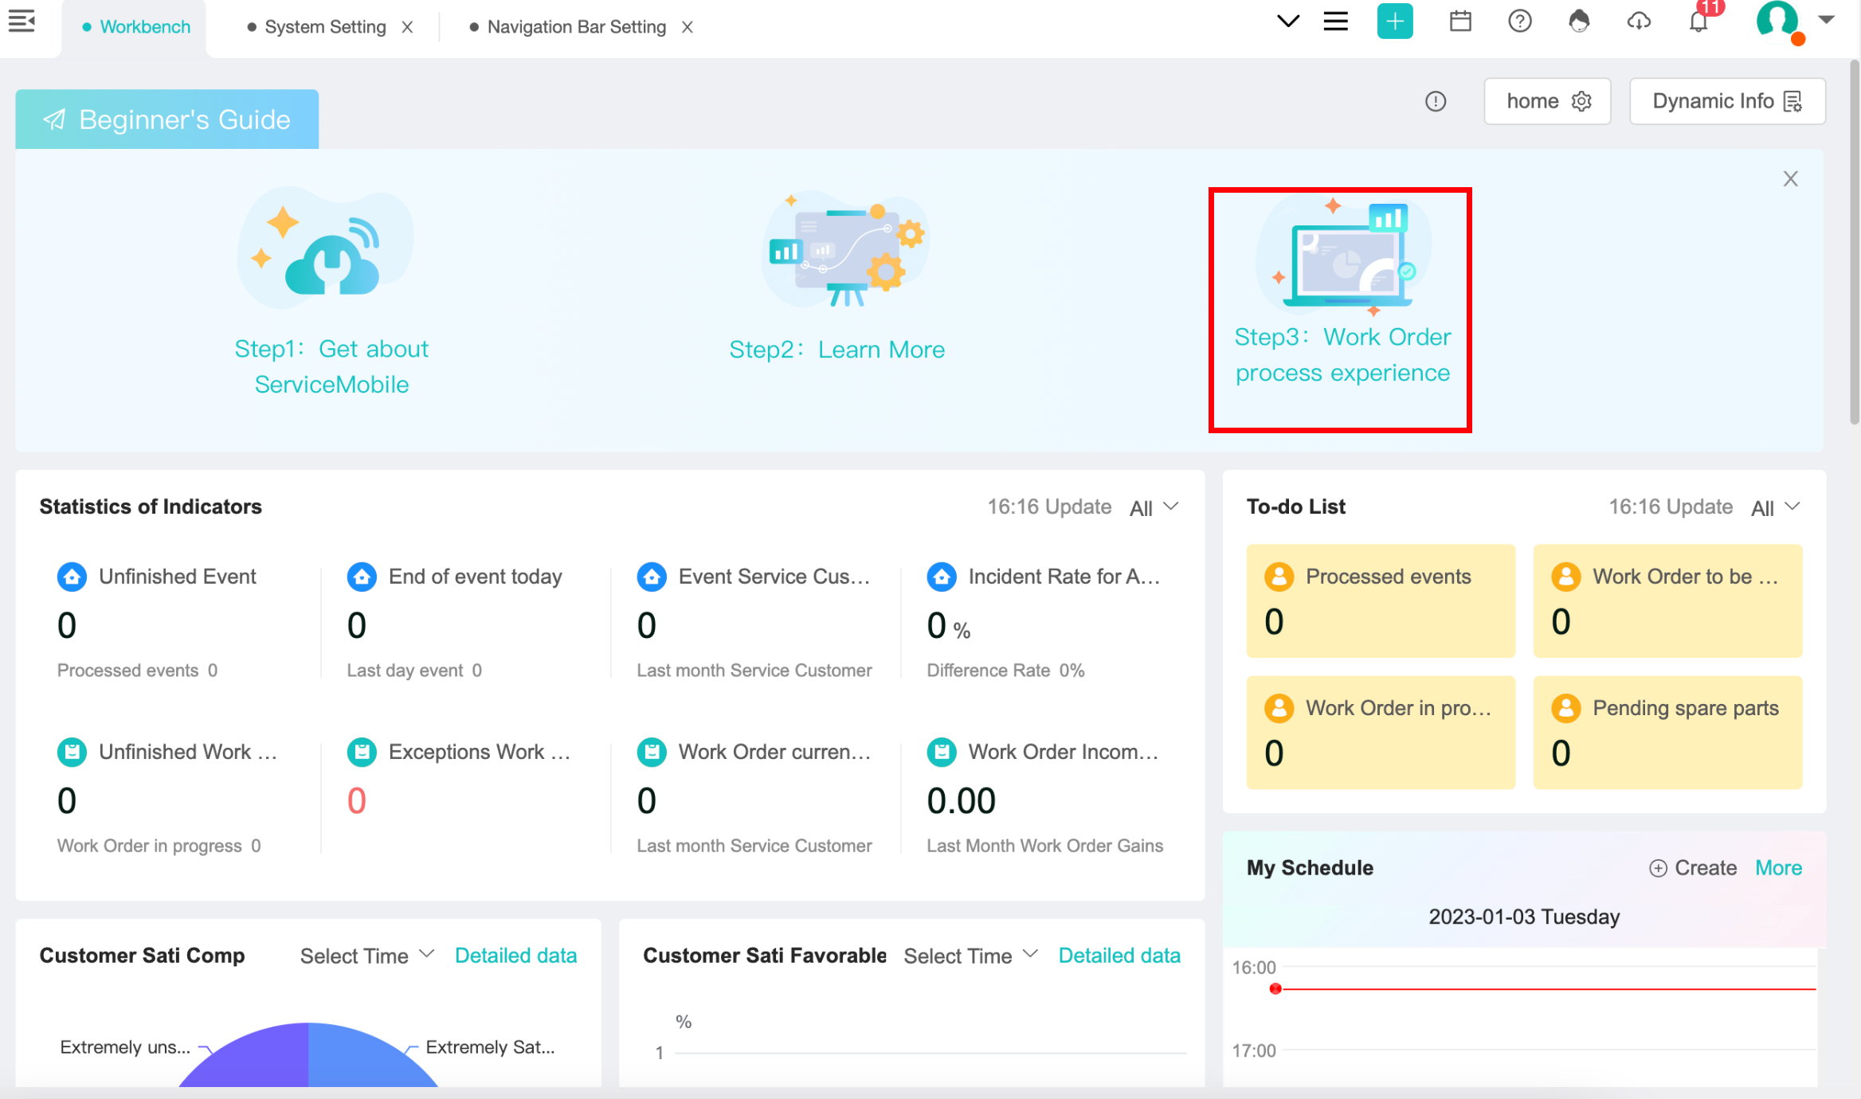Open Customer Sati Favorable Detailed data

[x=1119, y=956]
